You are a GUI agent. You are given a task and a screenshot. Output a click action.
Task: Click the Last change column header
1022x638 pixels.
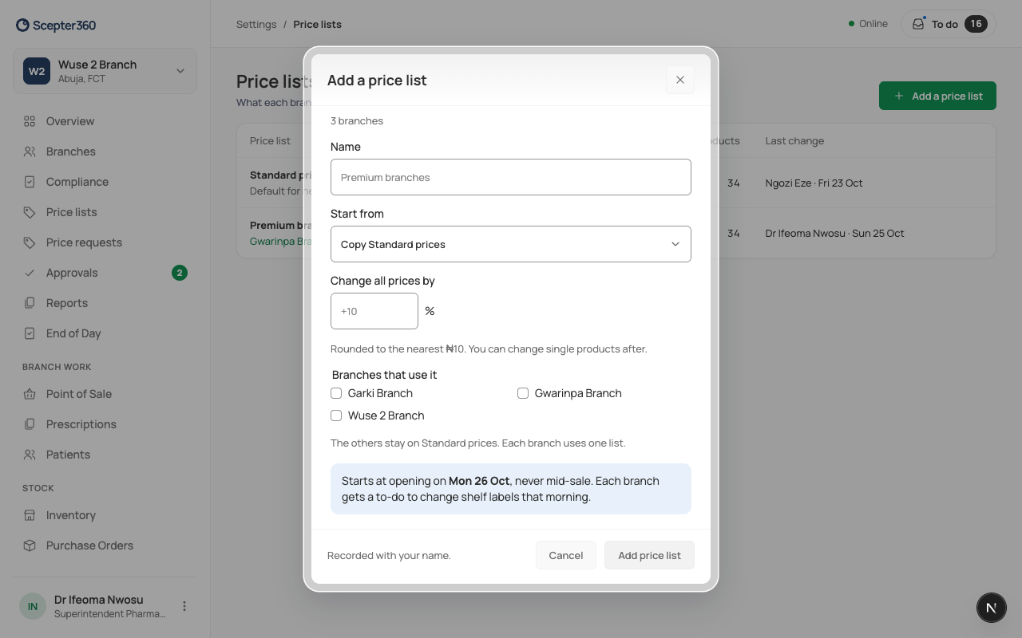(x=794, y=141)
